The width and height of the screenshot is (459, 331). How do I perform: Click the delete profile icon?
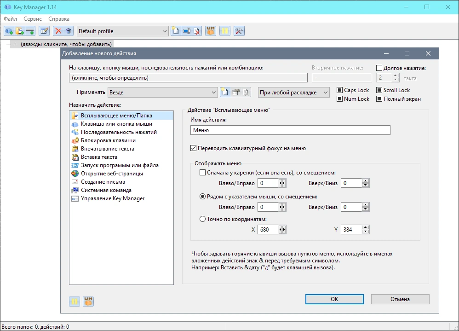pyautogui.click(x=197, y=31)
